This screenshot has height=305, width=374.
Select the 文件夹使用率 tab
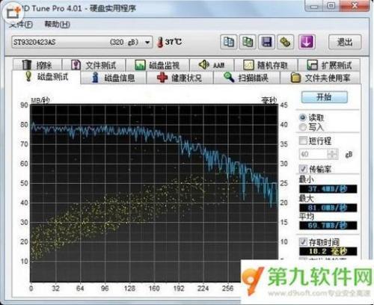tap(320, 78)
